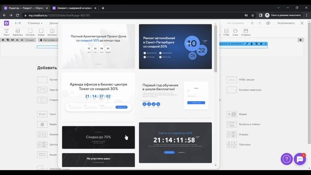Viewport: 311px width, 175px height.
Task: Choose the Скидки до 70% dark template
Action: [x=98, y=137]
